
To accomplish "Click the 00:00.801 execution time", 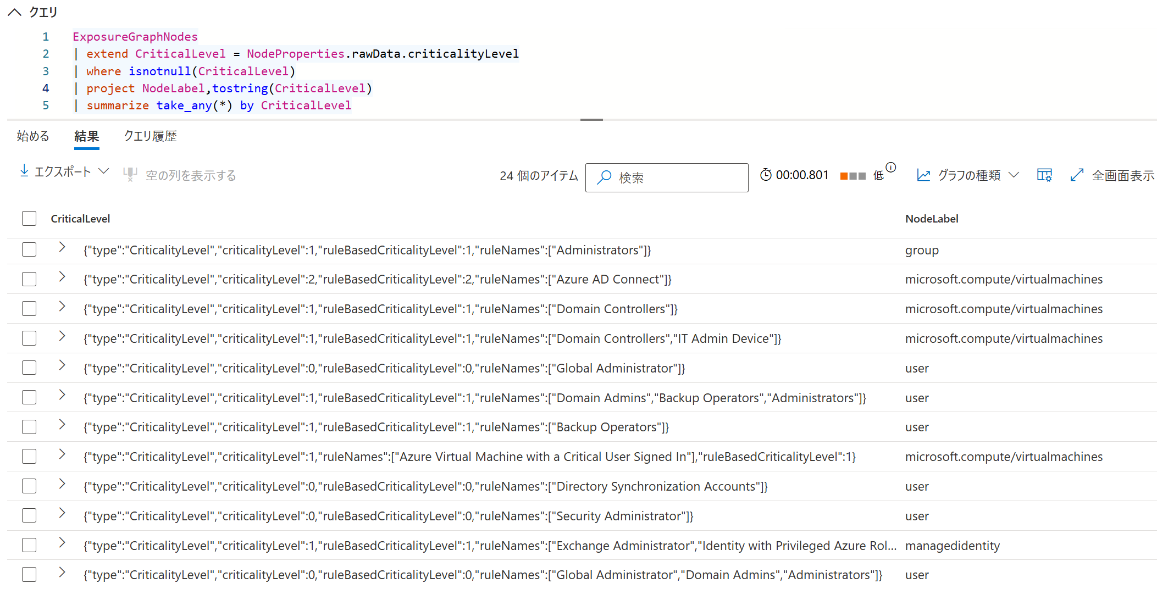I will tap(802, 175).
